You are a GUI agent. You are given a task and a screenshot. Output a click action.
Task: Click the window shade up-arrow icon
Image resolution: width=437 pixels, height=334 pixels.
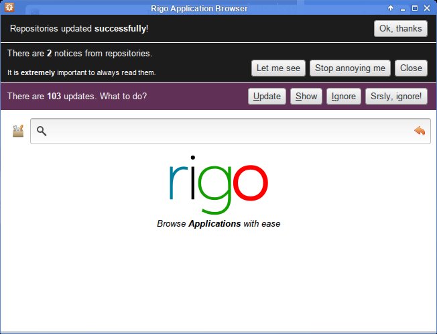pyautogui.click(x=391, y=8)
